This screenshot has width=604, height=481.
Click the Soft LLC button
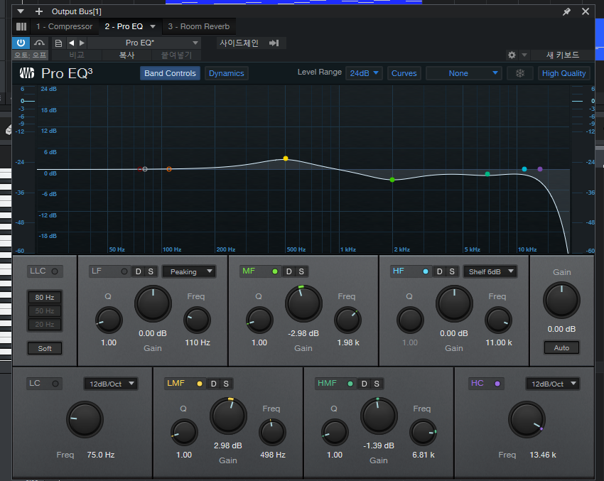point(45,349)
